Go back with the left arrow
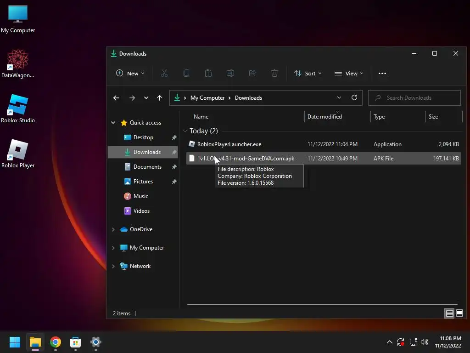 (116, 98)
